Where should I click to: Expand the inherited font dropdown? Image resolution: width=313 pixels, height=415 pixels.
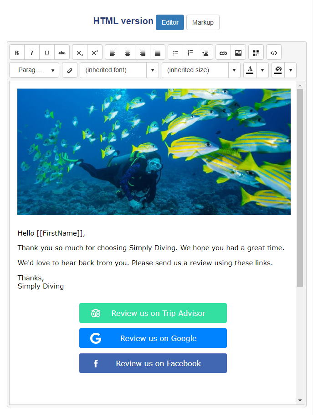[x=153, y=70]
